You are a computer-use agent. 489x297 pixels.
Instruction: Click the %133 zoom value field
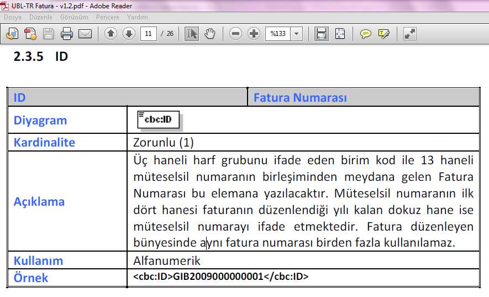tap(278, 34)
